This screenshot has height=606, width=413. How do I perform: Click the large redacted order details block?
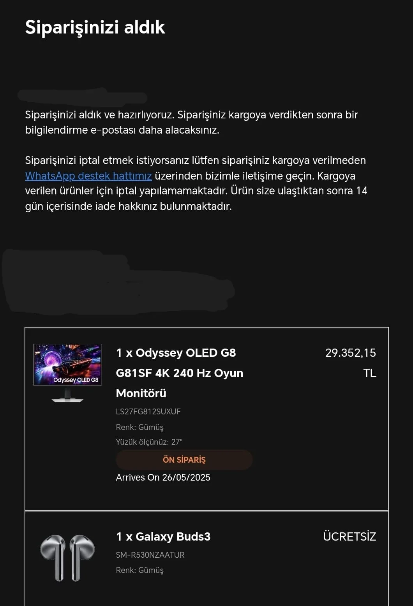(118, 281)
